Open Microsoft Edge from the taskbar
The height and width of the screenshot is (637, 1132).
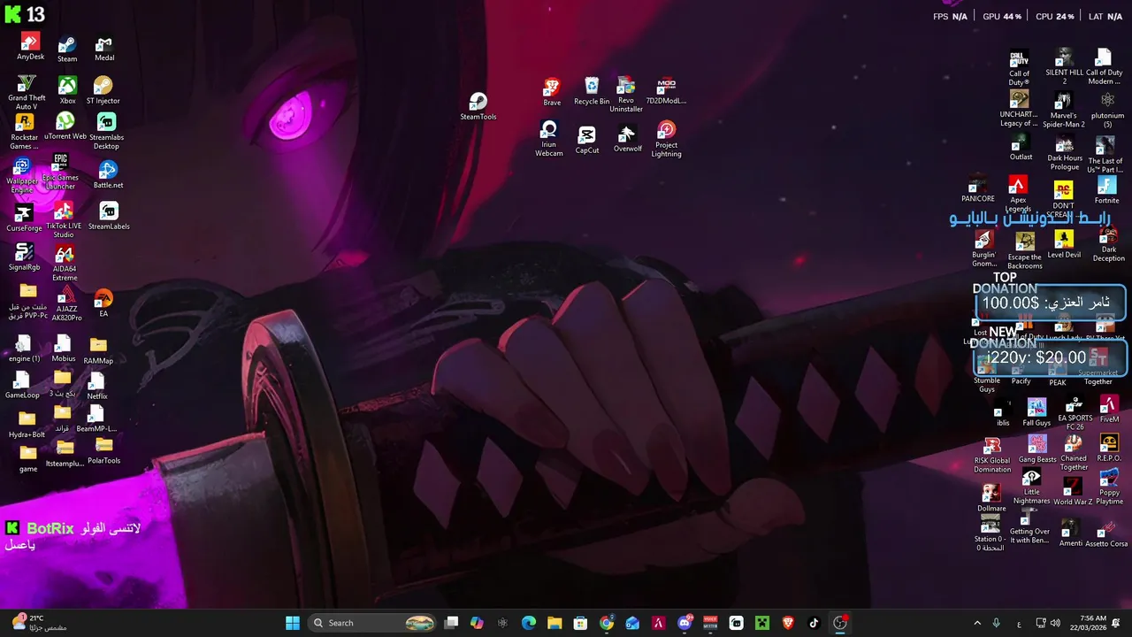tap(528, 623)
